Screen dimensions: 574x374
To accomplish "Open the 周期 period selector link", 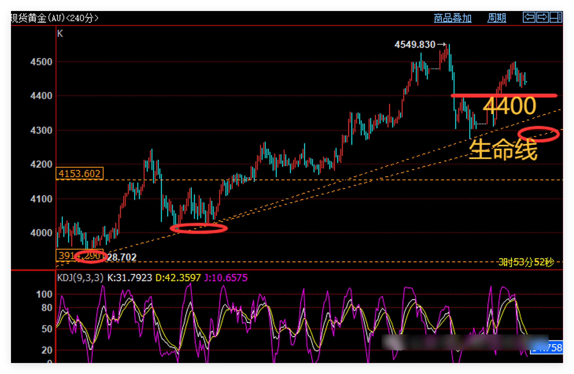I will [497, 18].
